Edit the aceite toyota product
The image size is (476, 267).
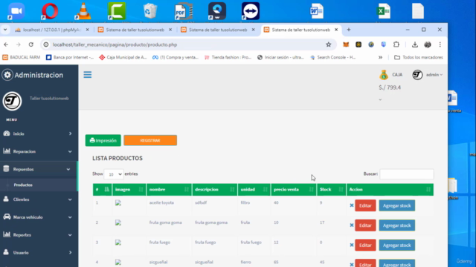coord(365,205)
